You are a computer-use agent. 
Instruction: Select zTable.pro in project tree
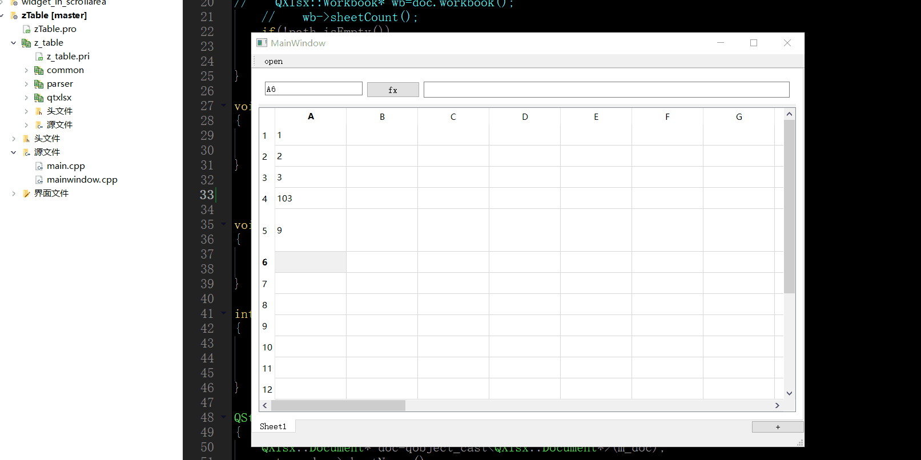pyautogui.click(x=55, y=29)
